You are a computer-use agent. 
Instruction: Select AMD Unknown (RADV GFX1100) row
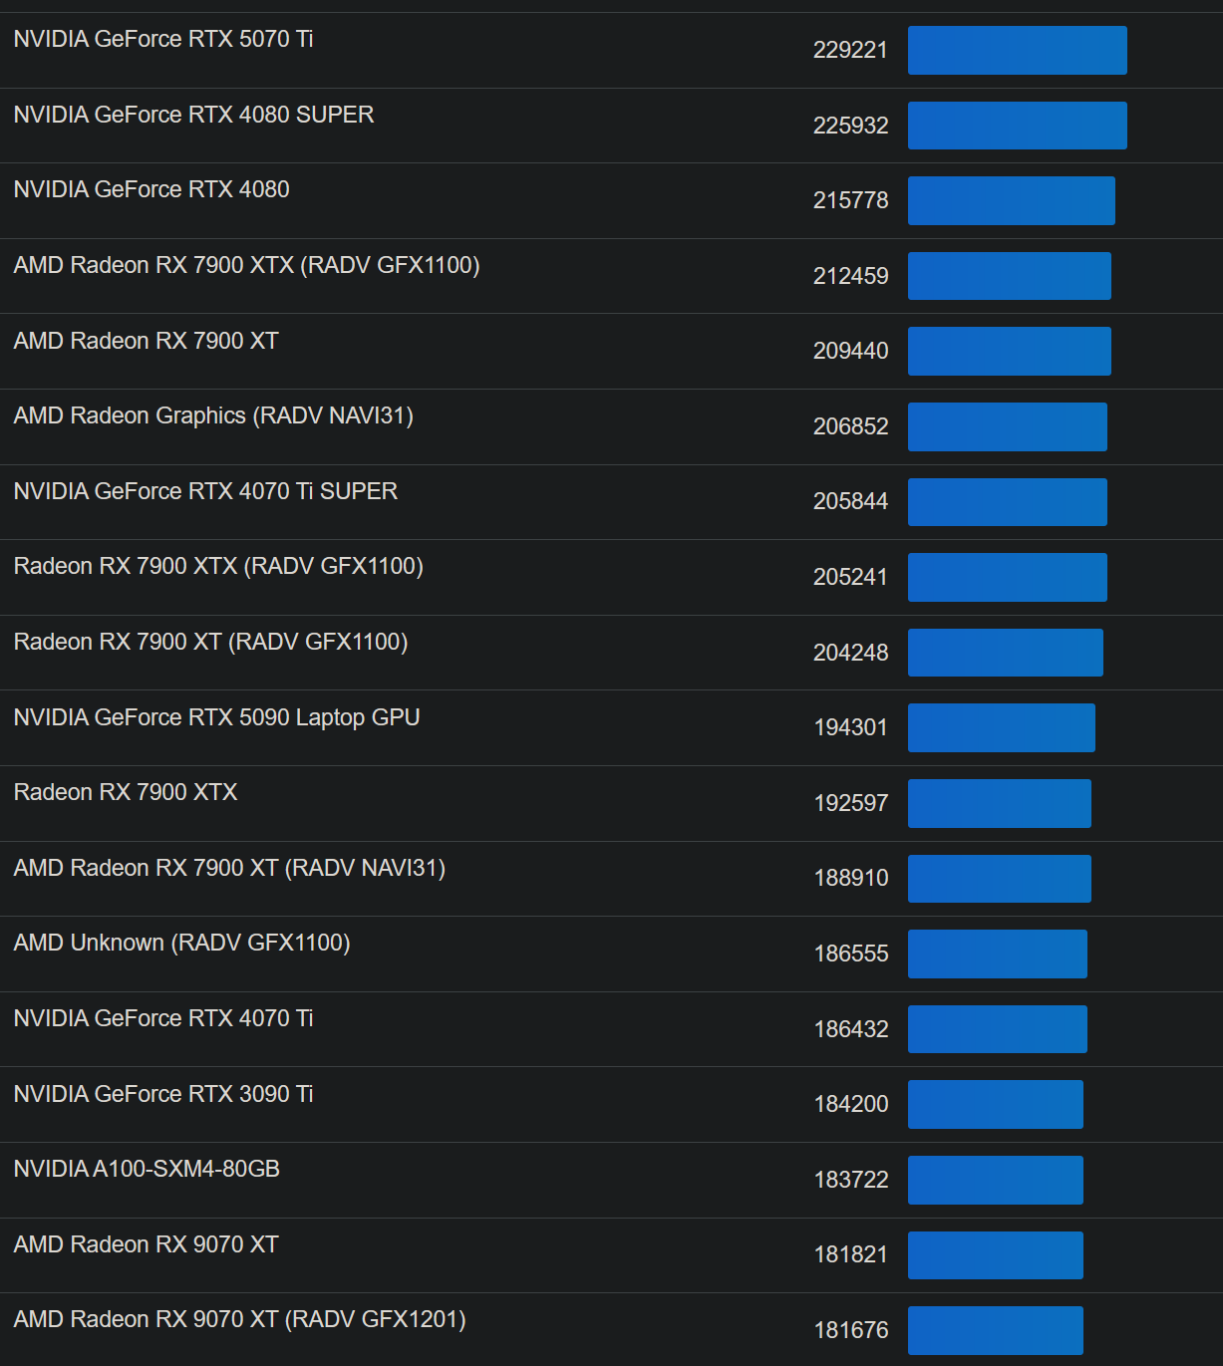tap(182, 943)
